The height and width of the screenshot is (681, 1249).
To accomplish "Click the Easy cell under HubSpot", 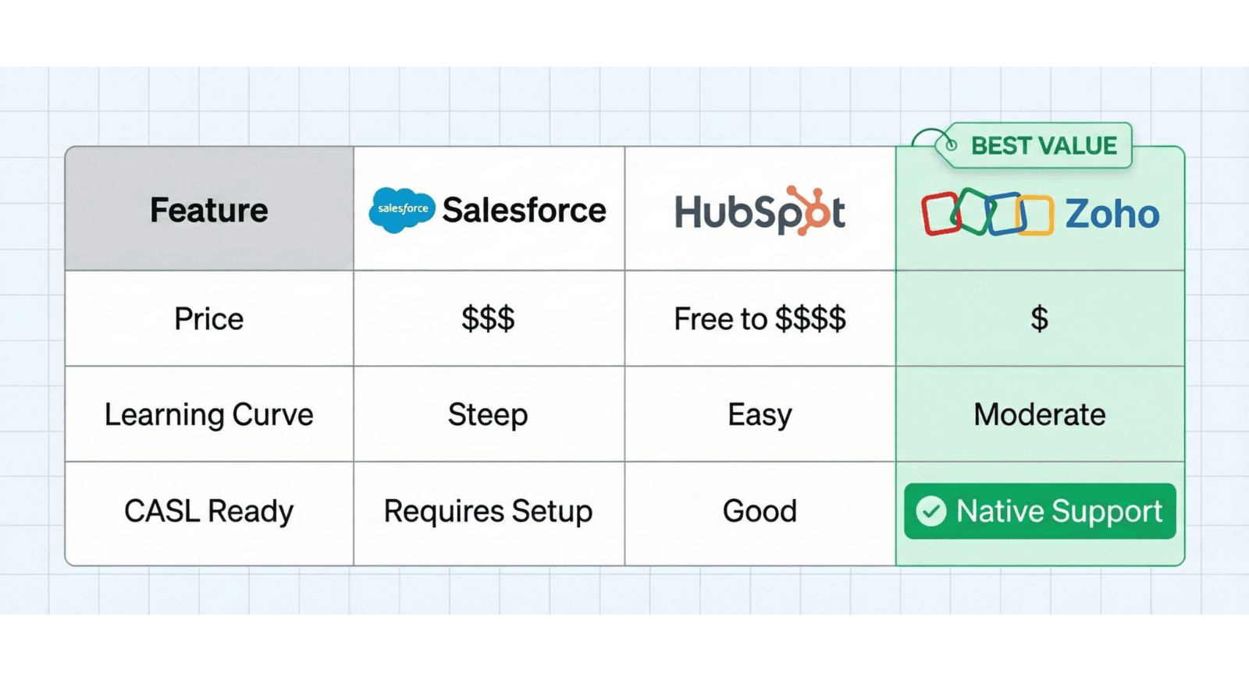I will 760,415.
